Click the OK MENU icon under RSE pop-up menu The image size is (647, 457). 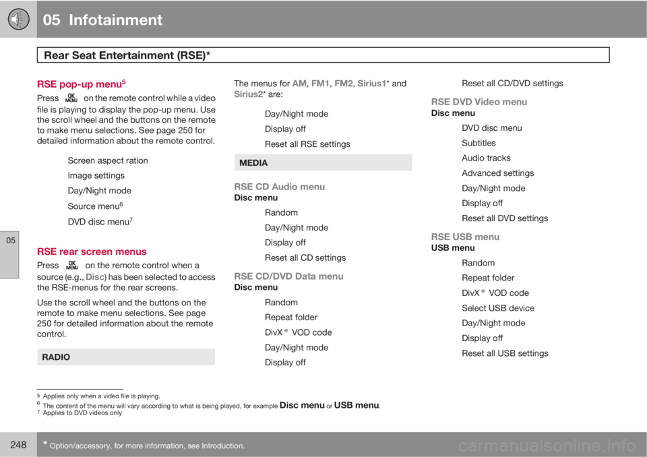pyautogui.click(x=71, y=98)
